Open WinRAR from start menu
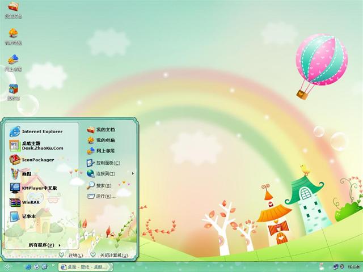This screenshot has width=363, height=272. (24, 202)
